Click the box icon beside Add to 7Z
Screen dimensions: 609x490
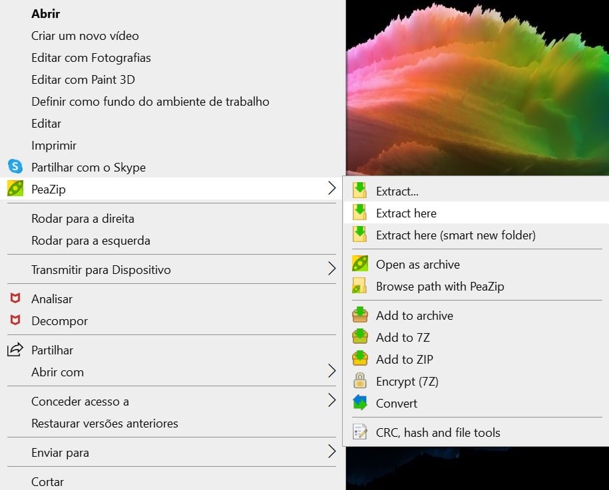coord(360,336)
